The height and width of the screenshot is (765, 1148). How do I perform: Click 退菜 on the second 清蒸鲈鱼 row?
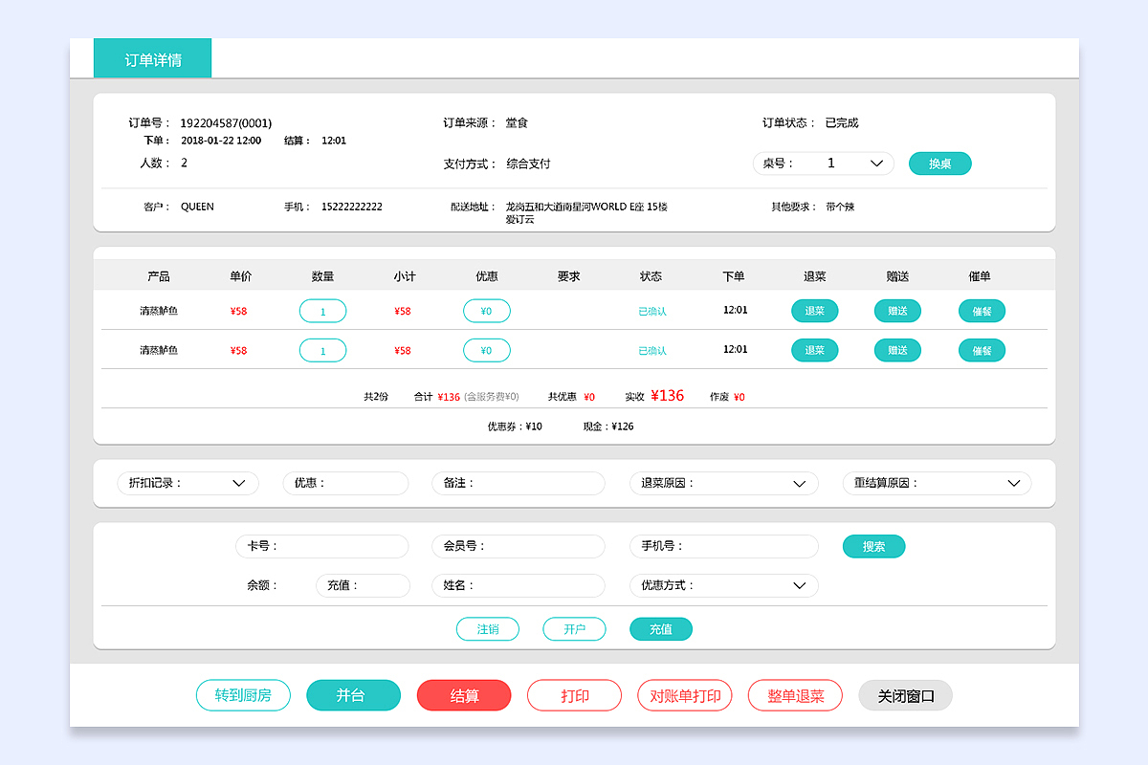point(814,350)
